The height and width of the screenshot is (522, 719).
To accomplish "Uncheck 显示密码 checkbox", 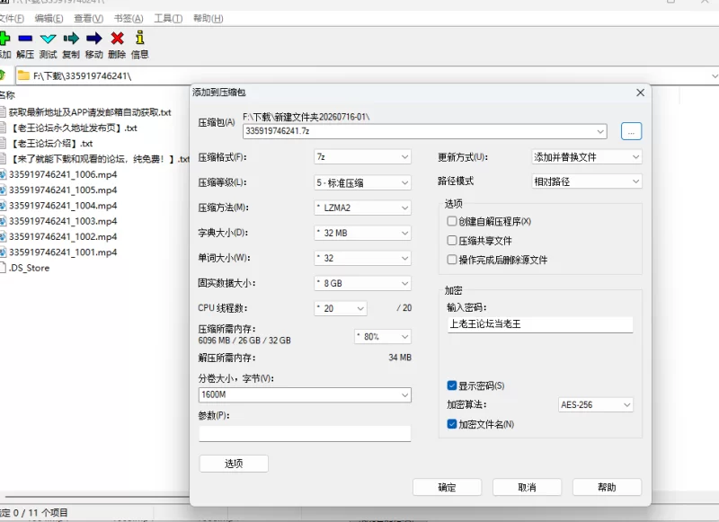I will (452, 385).
